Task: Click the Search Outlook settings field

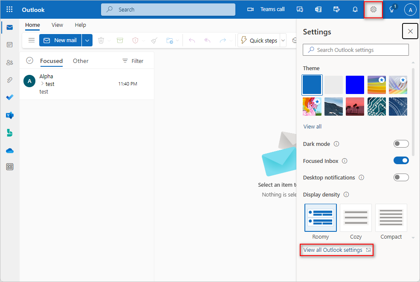Action: (356, 50)
